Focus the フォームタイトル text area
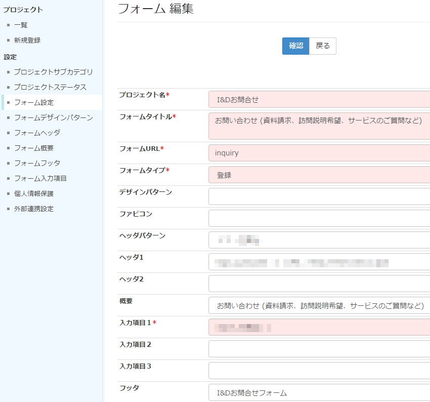 (x=319, y=126)
